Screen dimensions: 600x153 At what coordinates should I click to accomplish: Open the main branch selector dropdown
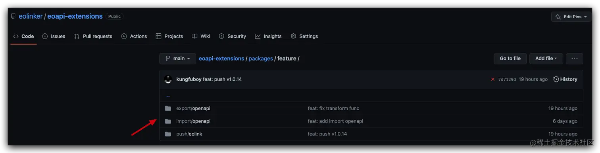(178, 59)
